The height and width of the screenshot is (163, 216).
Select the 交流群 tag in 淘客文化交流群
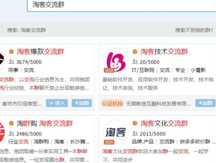click(x=167, y=142)
